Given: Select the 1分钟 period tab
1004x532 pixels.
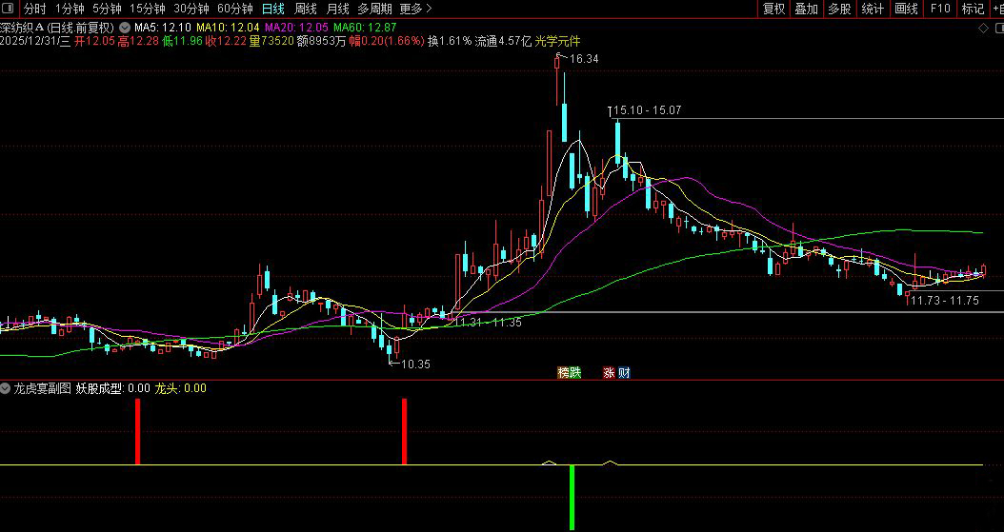Looking at the screenshot, I should coord(70,9).
